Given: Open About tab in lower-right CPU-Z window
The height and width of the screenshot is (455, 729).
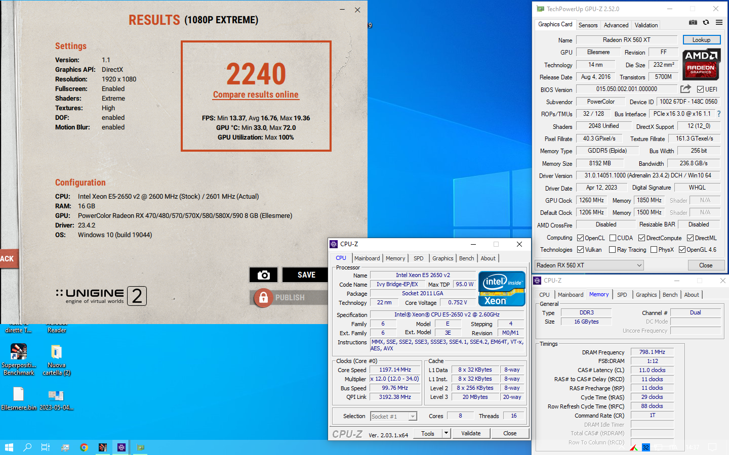Looking at the screenshot, I should [x=692, y=295].
